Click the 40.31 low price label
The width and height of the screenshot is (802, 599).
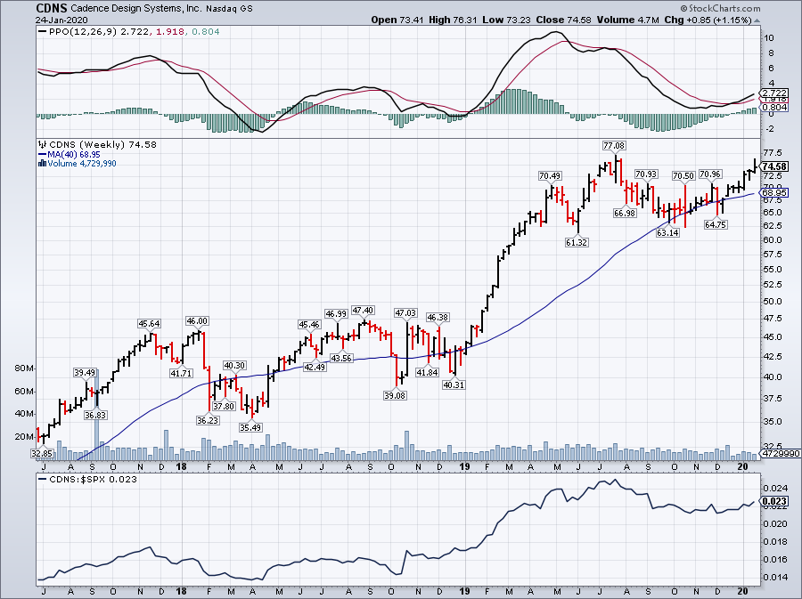click(x=454, y=385)
